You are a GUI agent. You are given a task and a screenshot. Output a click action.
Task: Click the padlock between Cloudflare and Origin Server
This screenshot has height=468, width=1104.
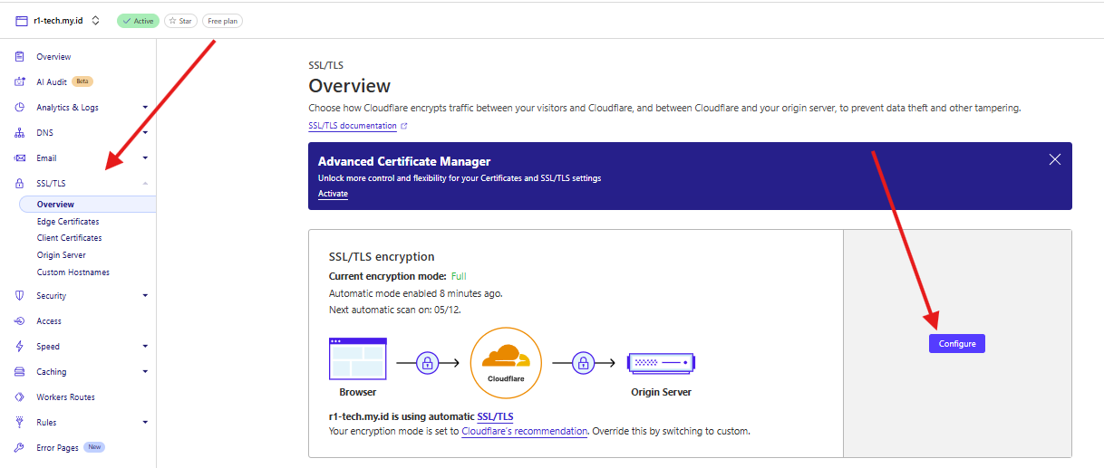(583, 363)
